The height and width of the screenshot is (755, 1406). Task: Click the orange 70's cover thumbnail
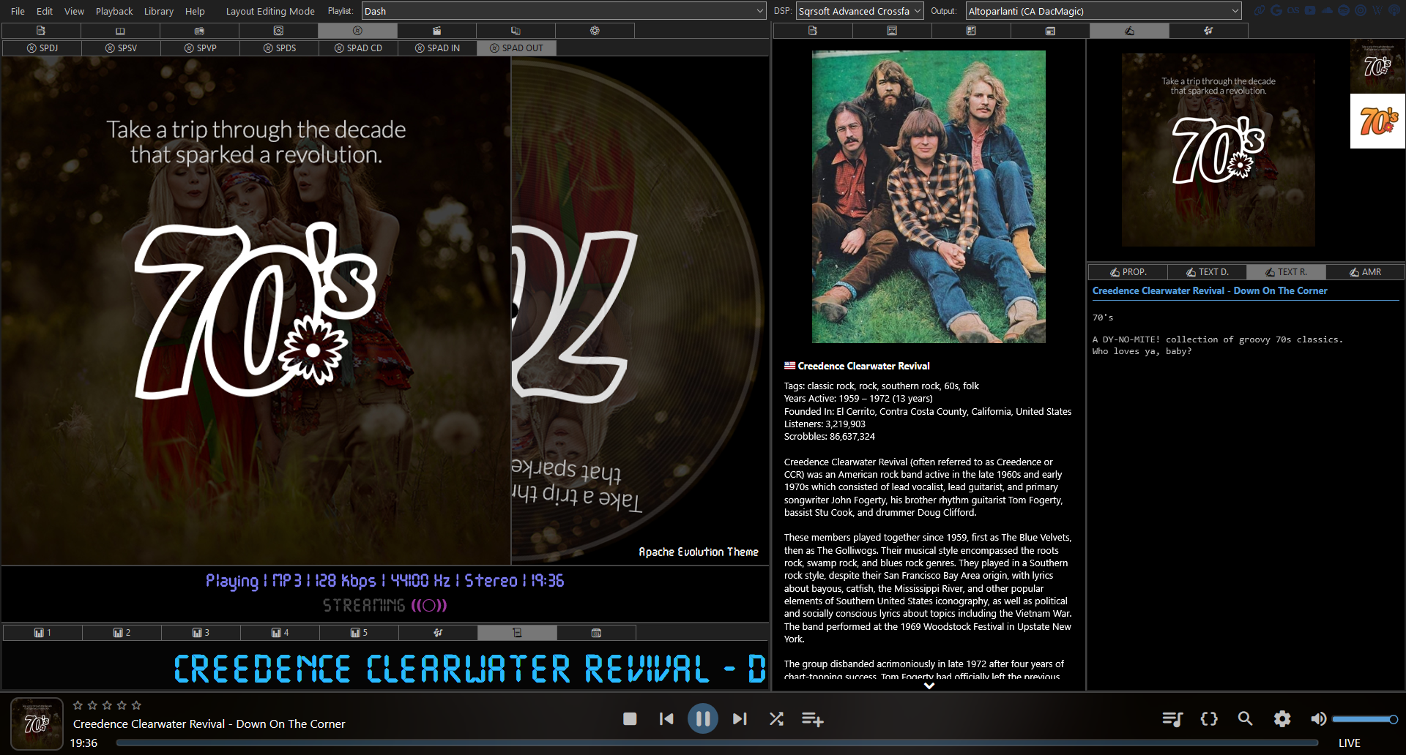[x=1377, y=121]
